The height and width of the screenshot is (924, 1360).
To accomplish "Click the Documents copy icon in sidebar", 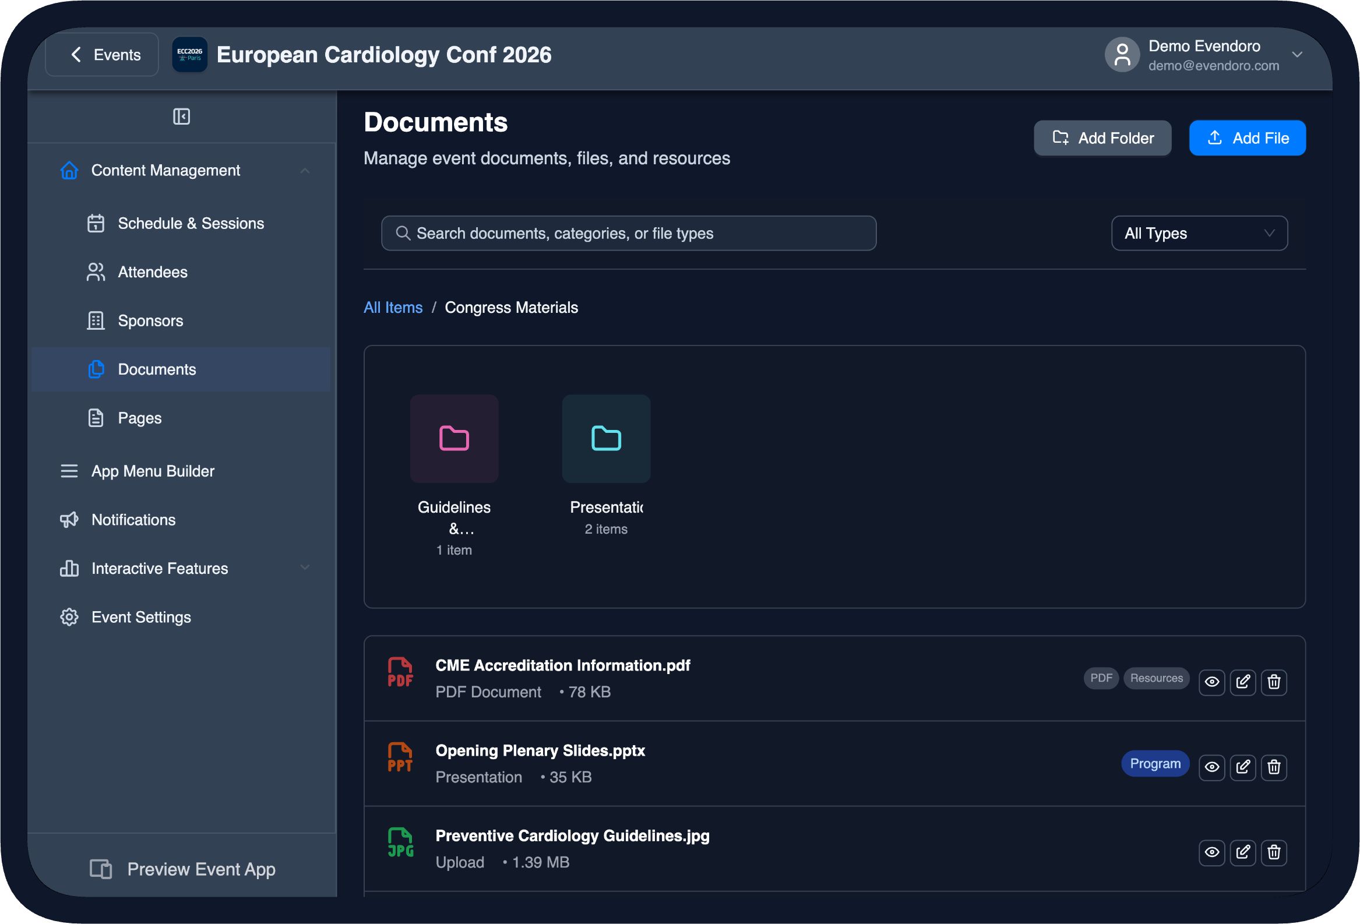I will coord(96,369).
